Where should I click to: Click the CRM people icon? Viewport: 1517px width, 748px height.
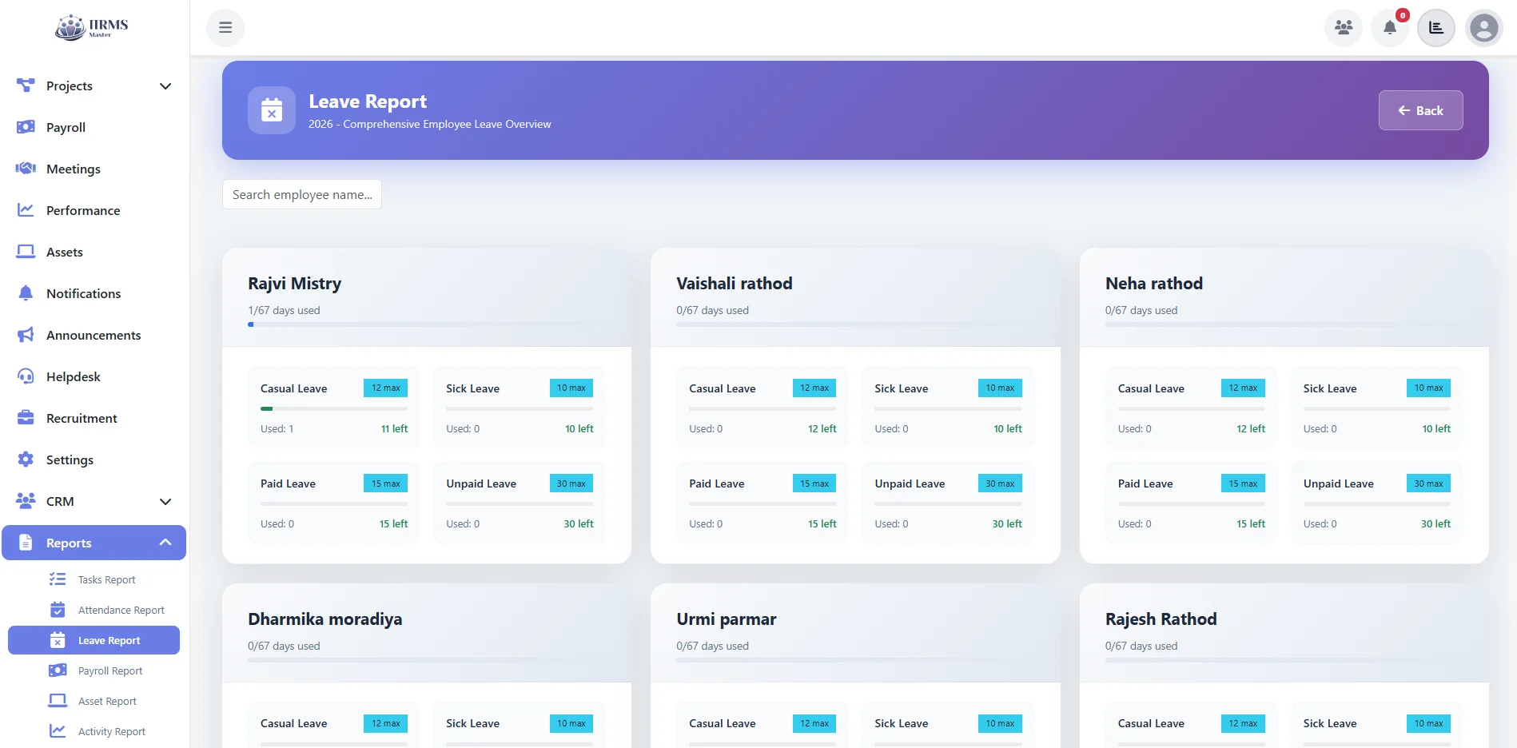(x=26, y=500)
